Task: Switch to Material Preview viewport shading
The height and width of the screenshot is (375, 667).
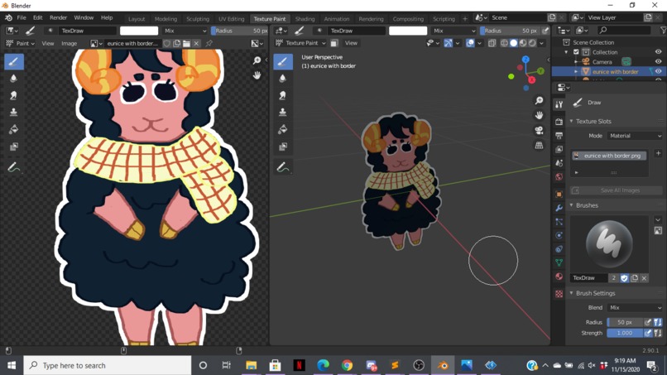Action: pos(523,43)
